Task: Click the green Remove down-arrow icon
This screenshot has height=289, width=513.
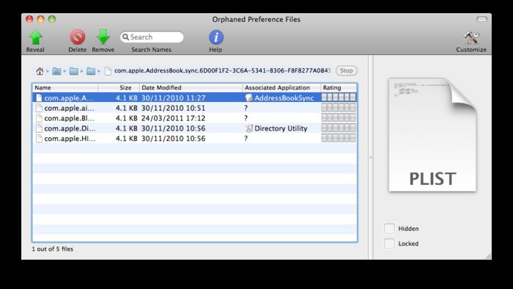Action: pos(103,37)
